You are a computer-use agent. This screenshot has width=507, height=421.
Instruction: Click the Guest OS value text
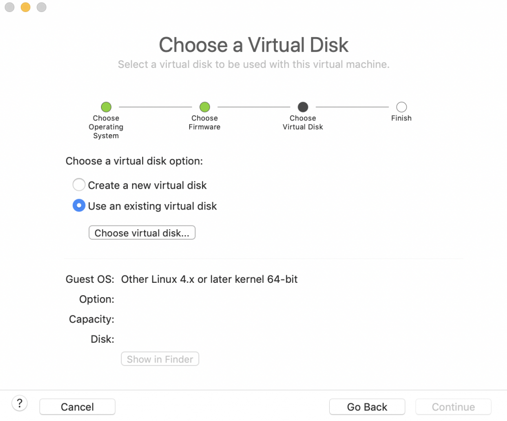209,279
